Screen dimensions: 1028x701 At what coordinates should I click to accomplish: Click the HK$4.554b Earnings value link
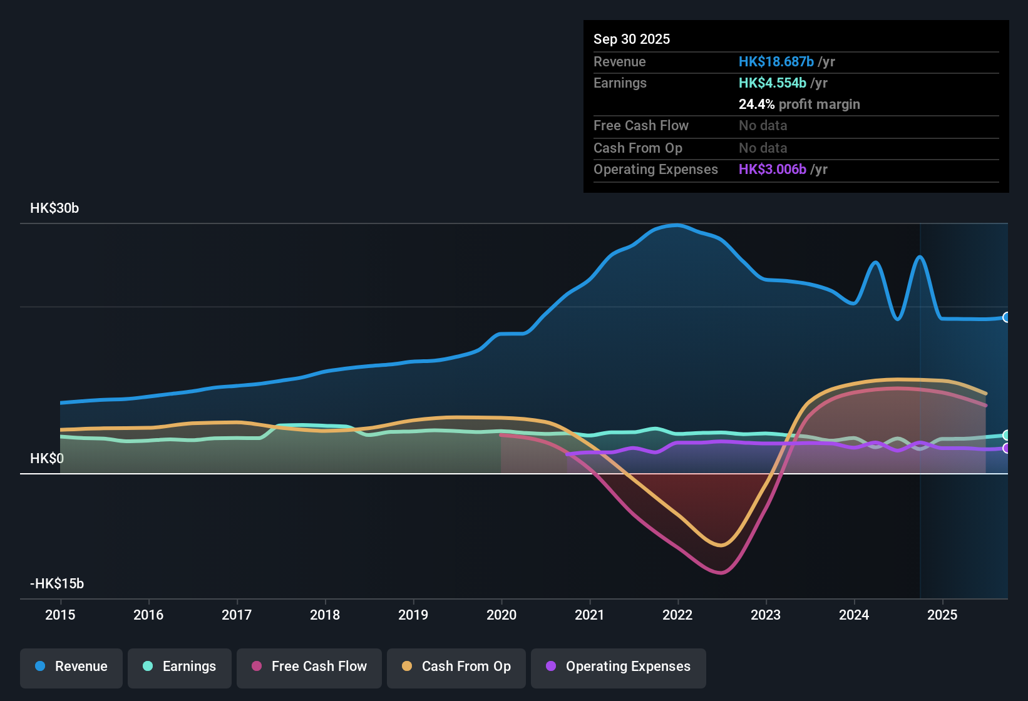[x=772, y=83]
